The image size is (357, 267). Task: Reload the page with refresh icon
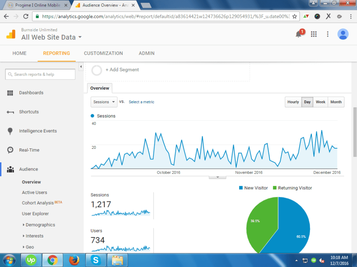26,16
